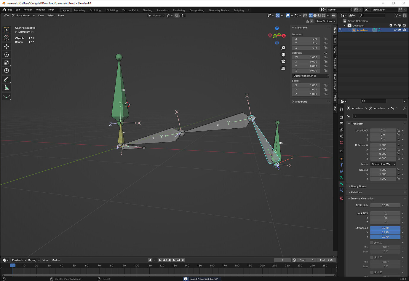Select the Annotate pencil tool

(x=7, y=79)
